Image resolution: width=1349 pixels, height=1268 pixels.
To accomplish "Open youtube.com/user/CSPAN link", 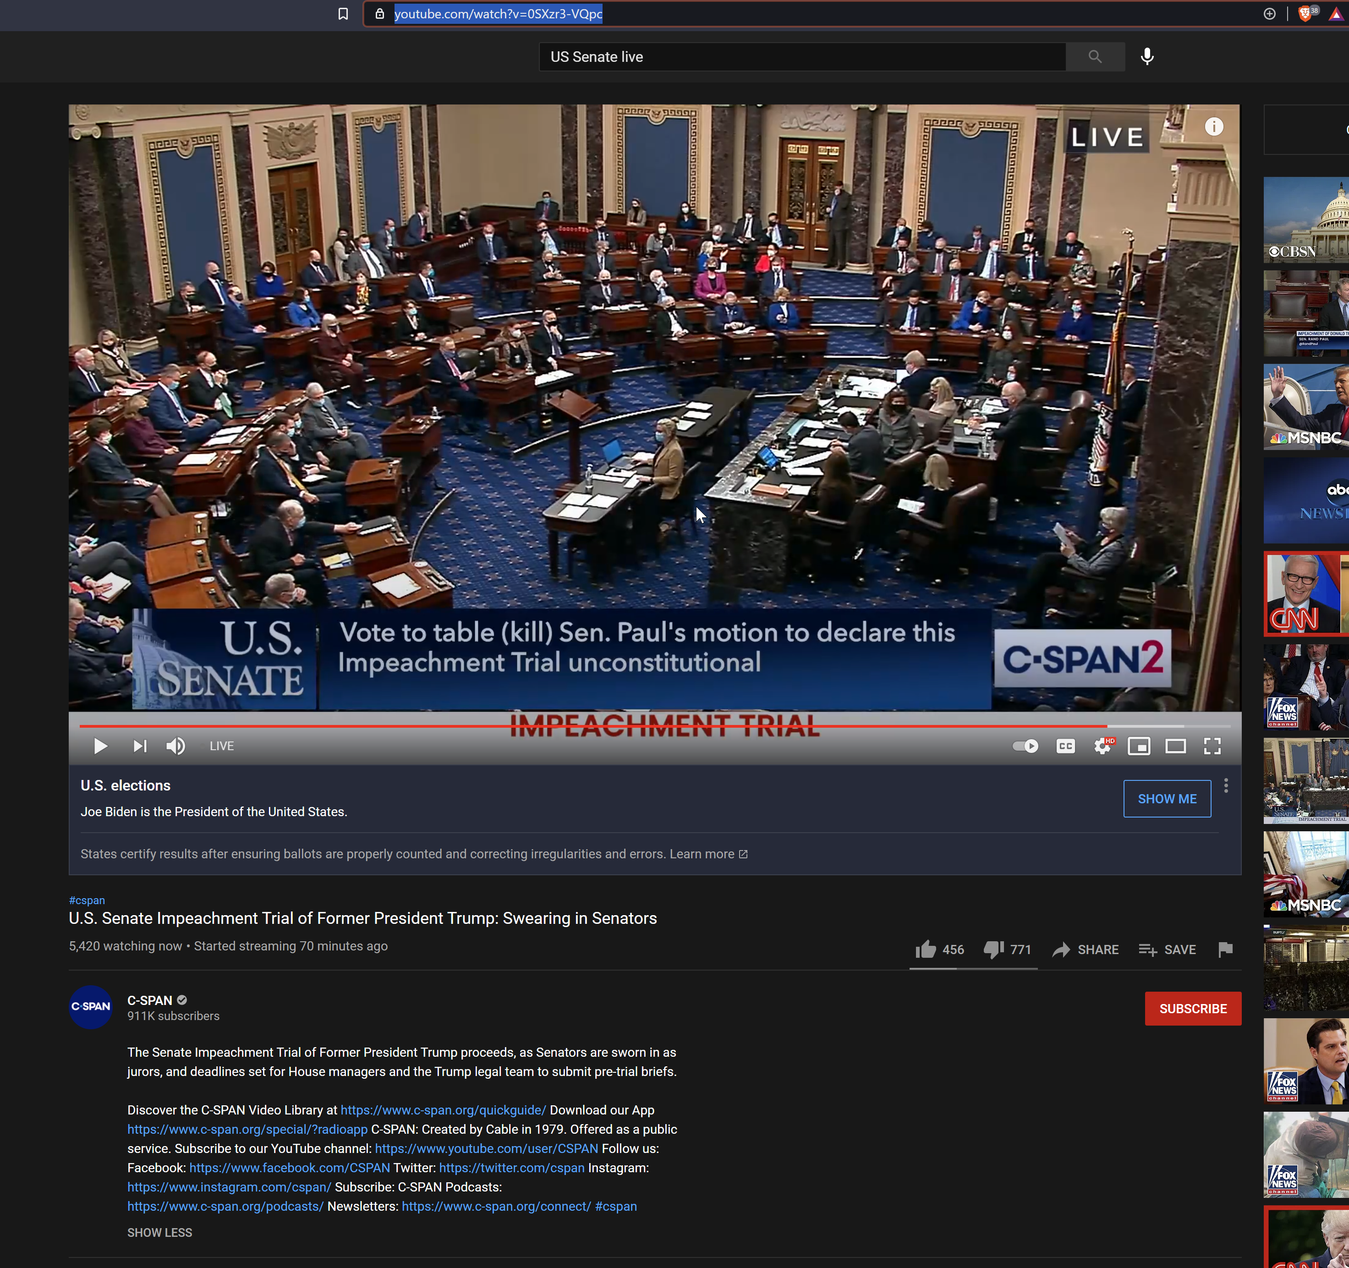I will [x=487, y=1148].
